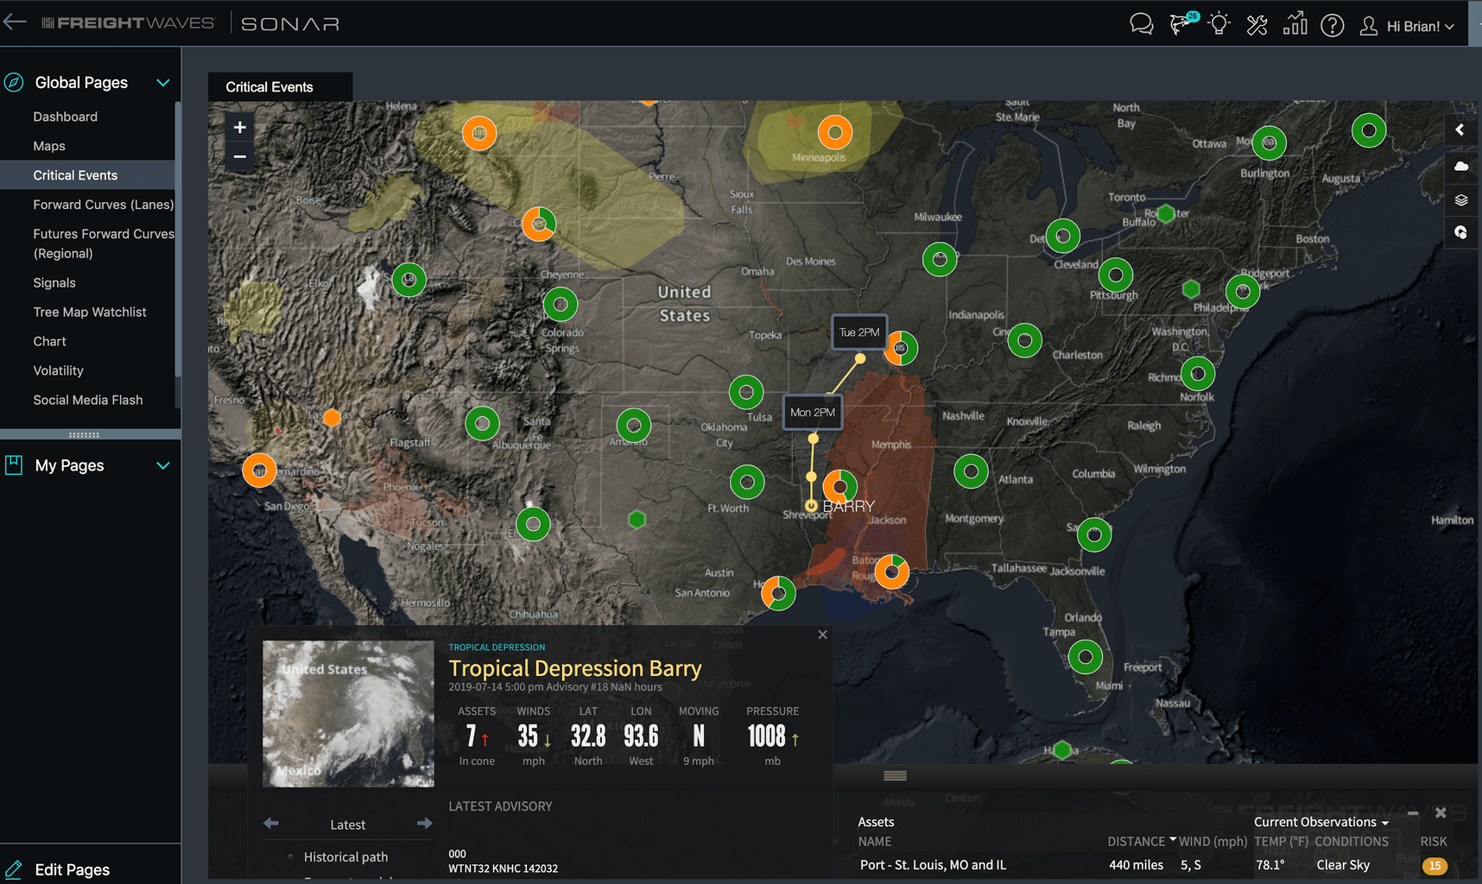
Task: Click the green asset marker near Miami
Action: pos(1086,657)
